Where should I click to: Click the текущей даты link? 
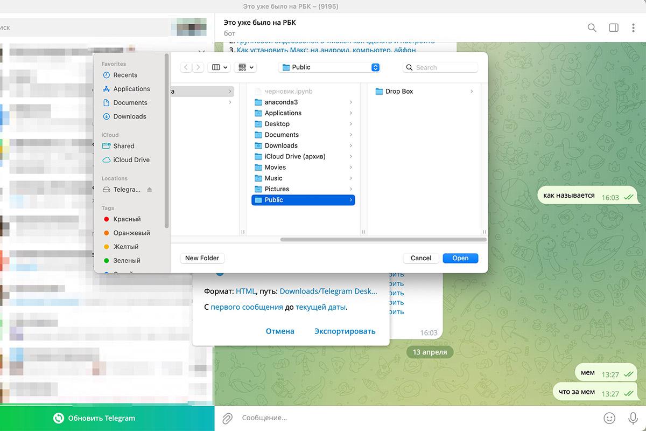tap(320, 307)
